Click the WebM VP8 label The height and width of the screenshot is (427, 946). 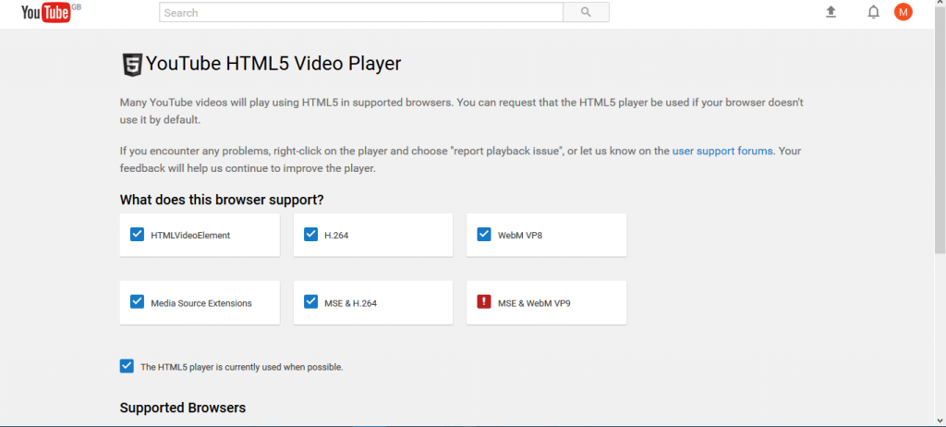(520, 236)
